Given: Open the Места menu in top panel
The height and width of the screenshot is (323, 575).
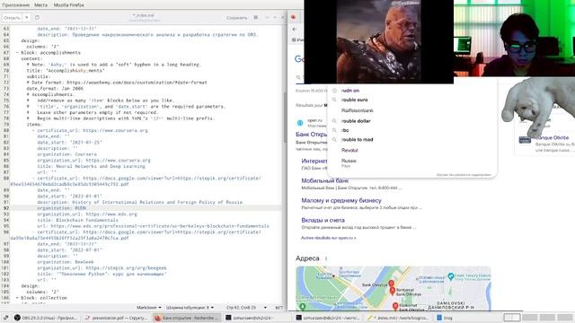Looking at the screenshot, I should [x=40, y=5].
